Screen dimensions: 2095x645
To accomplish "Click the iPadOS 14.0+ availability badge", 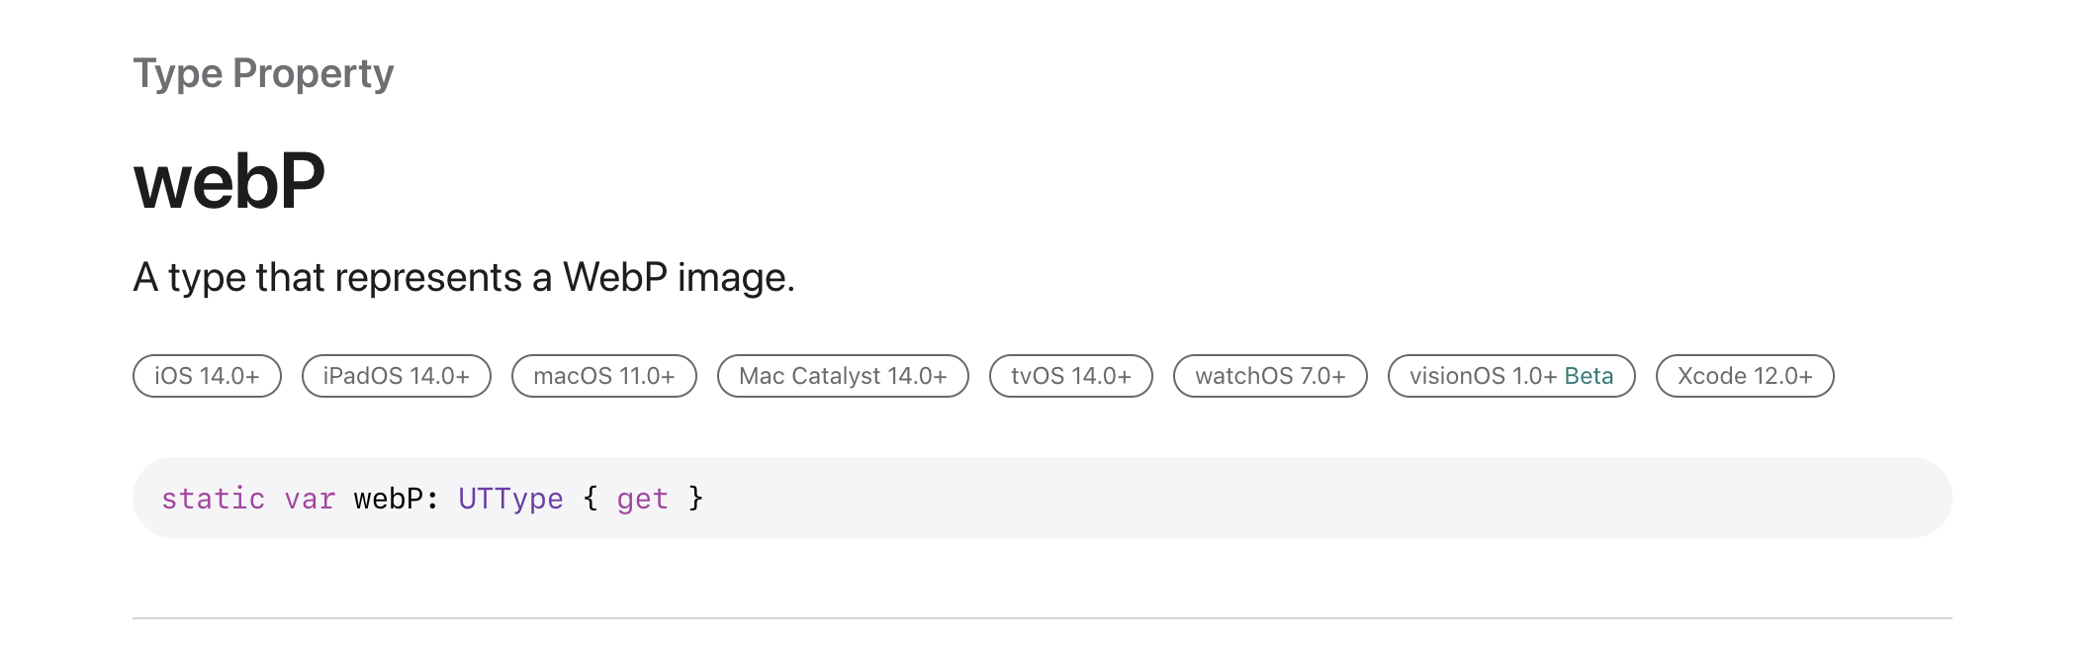I will [x=396, y=376].
